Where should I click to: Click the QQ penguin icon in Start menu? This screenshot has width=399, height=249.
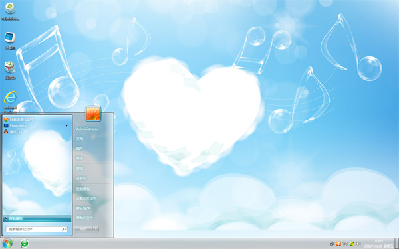6,132
